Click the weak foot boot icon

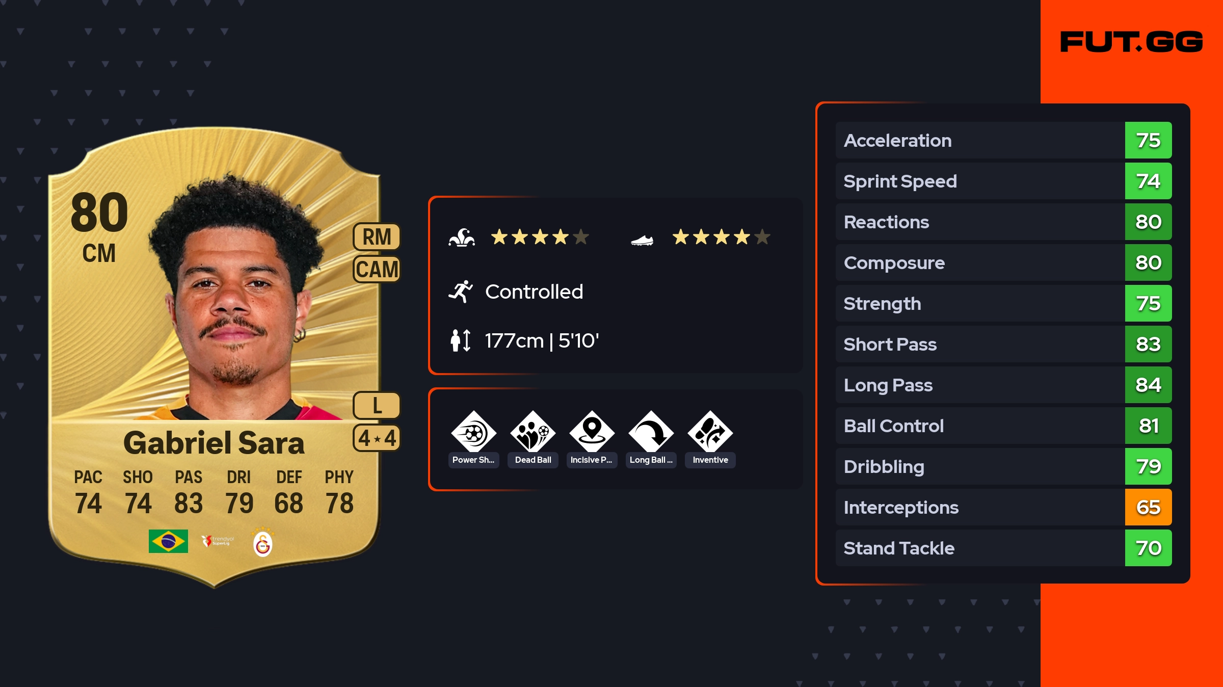tap(642, 240)
